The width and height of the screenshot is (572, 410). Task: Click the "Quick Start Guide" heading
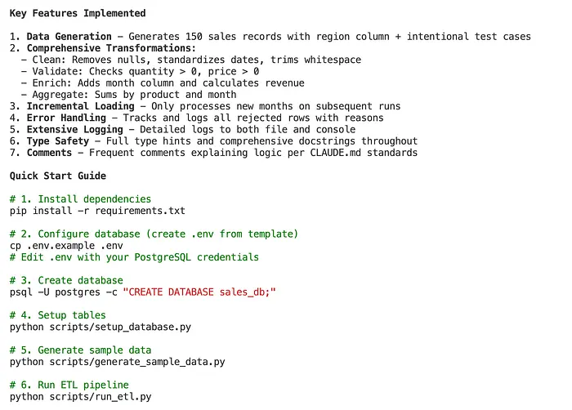tap(57, 176)
